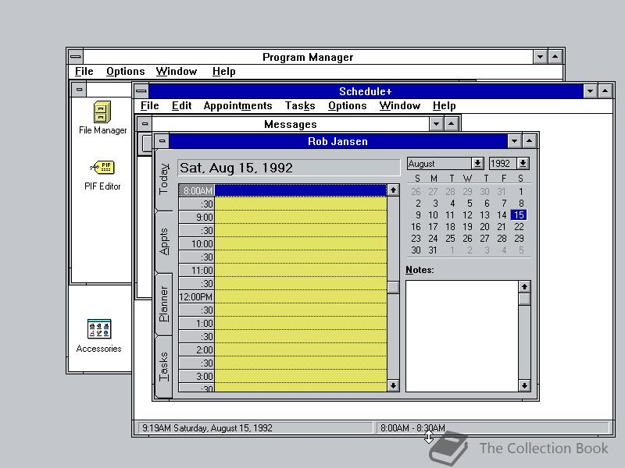
Task: Open the Program Manager Options menu
Action: 126,71
